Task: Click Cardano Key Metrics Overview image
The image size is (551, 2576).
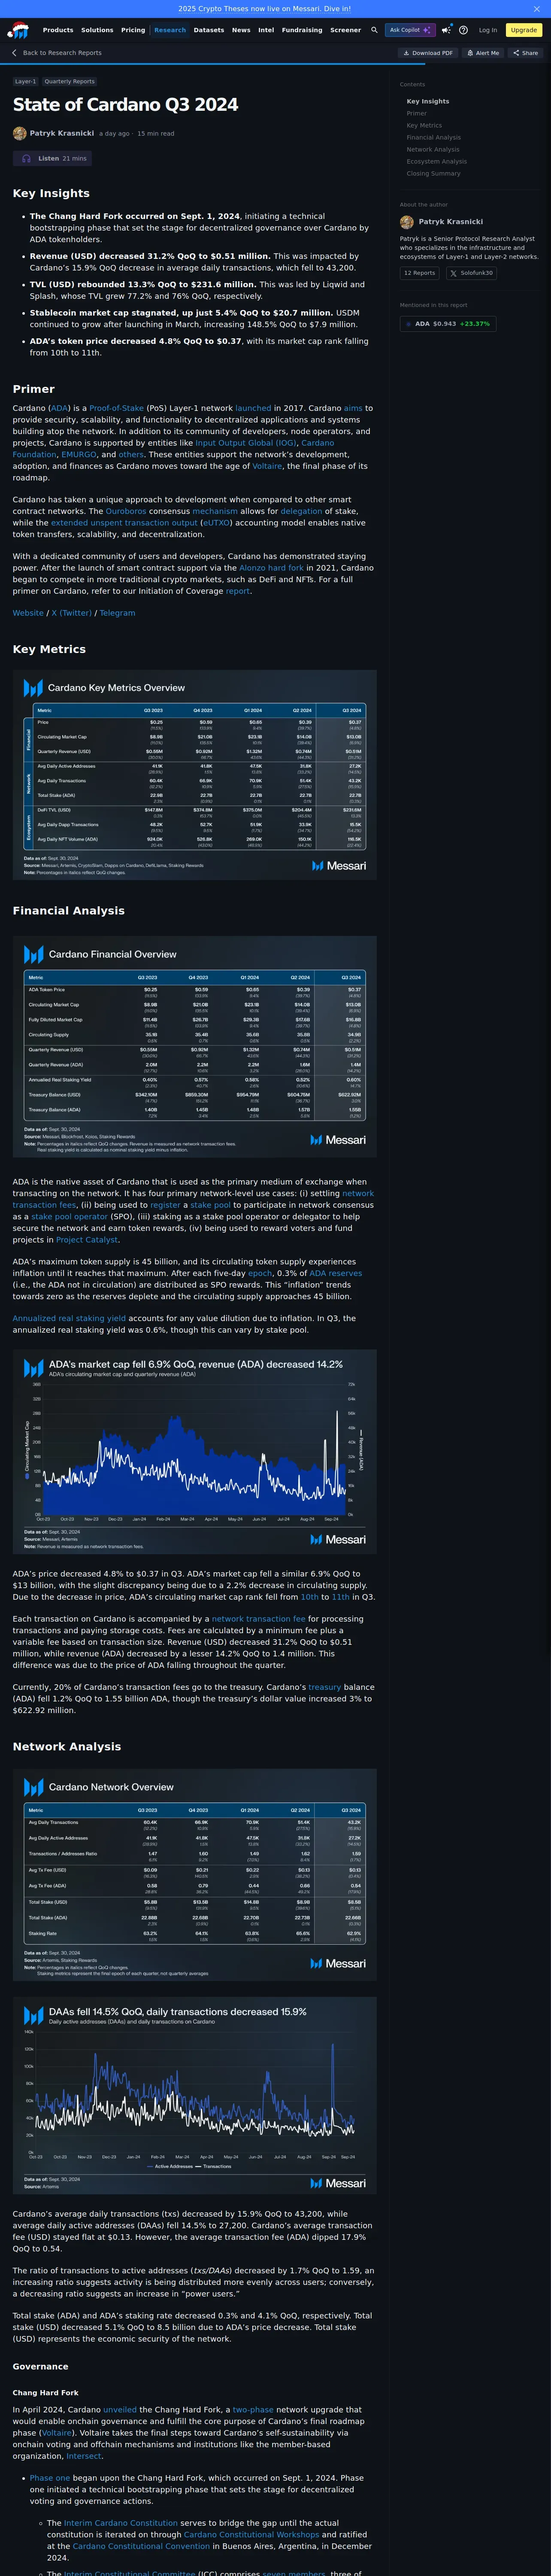Action: tap(195, 775)
